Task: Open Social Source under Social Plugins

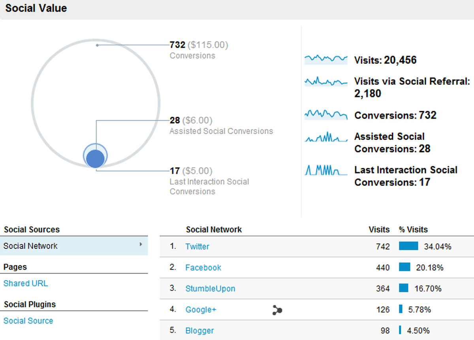Action: (x=28, y=321)
